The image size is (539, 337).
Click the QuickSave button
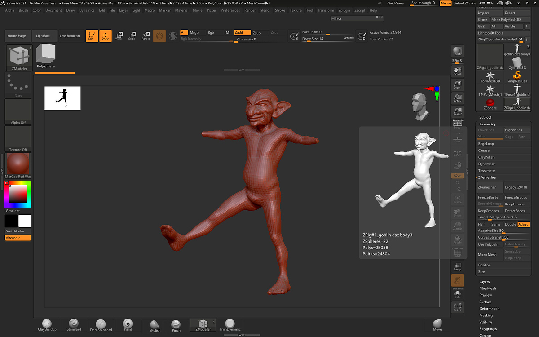coord(395,3)
